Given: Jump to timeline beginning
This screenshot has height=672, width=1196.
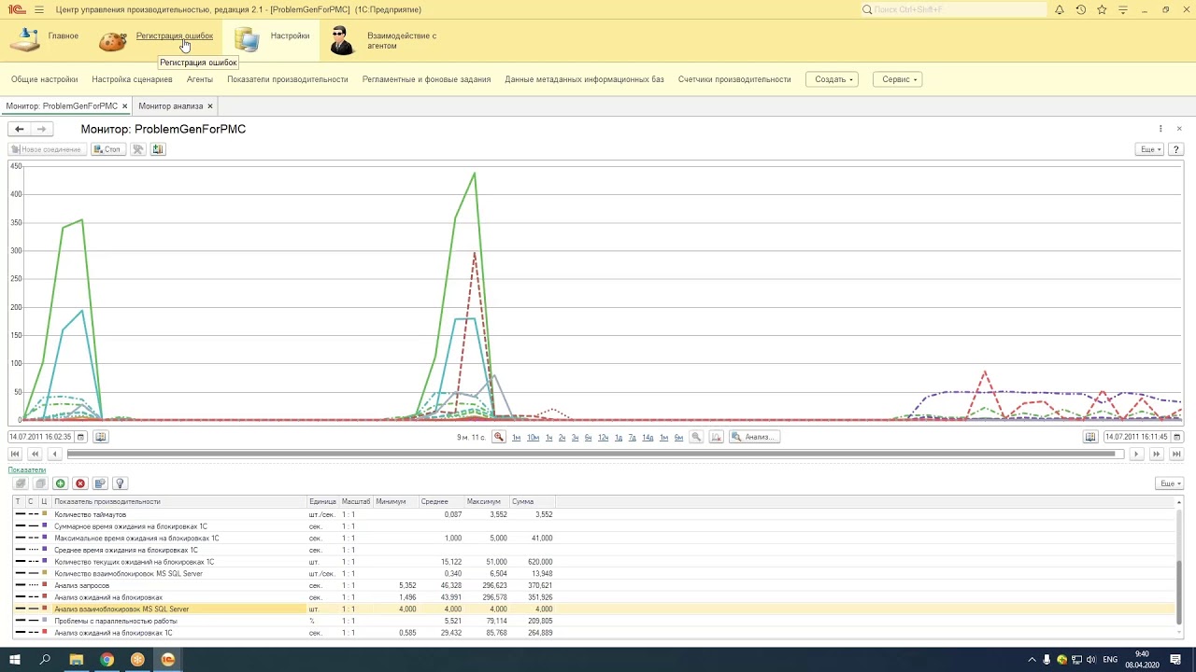Looking at the screenshot, I should pos(15,455).
